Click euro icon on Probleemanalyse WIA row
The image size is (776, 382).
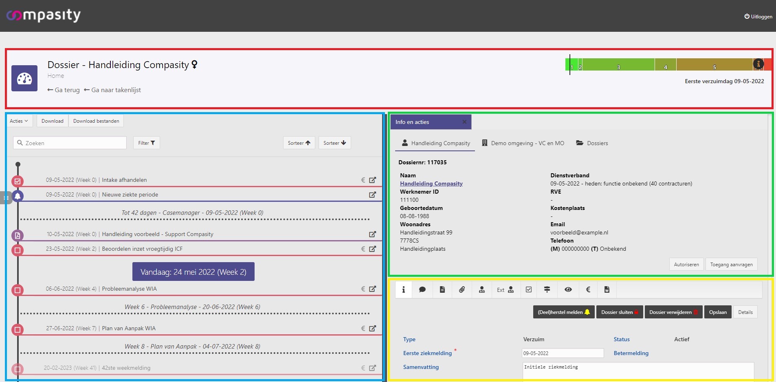point(363,289)
